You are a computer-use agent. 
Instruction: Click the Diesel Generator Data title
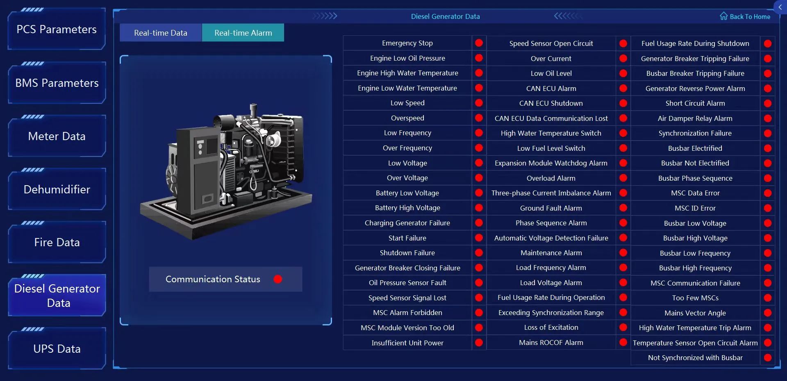445,16
